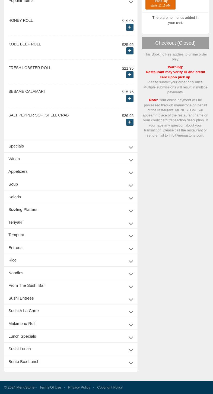Viewport: 213px width, 394px height.
Task: Click the Checkout (Closed) button
Action: point(175,43)
